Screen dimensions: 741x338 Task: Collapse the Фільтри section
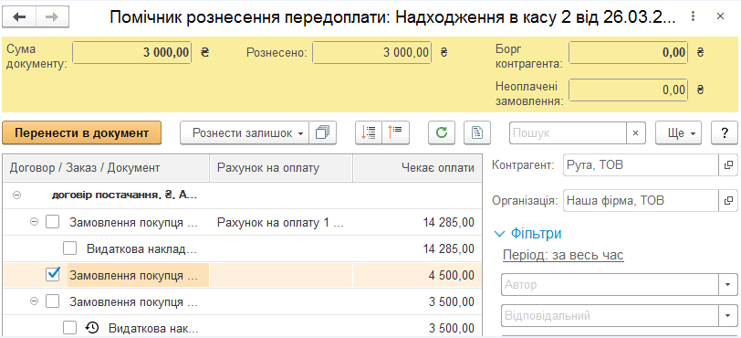(x=499, y=233)
